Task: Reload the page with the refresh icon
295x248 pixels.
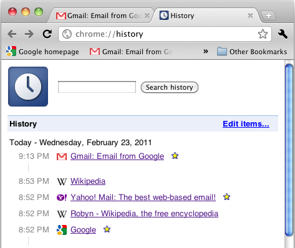Action: 47,34
